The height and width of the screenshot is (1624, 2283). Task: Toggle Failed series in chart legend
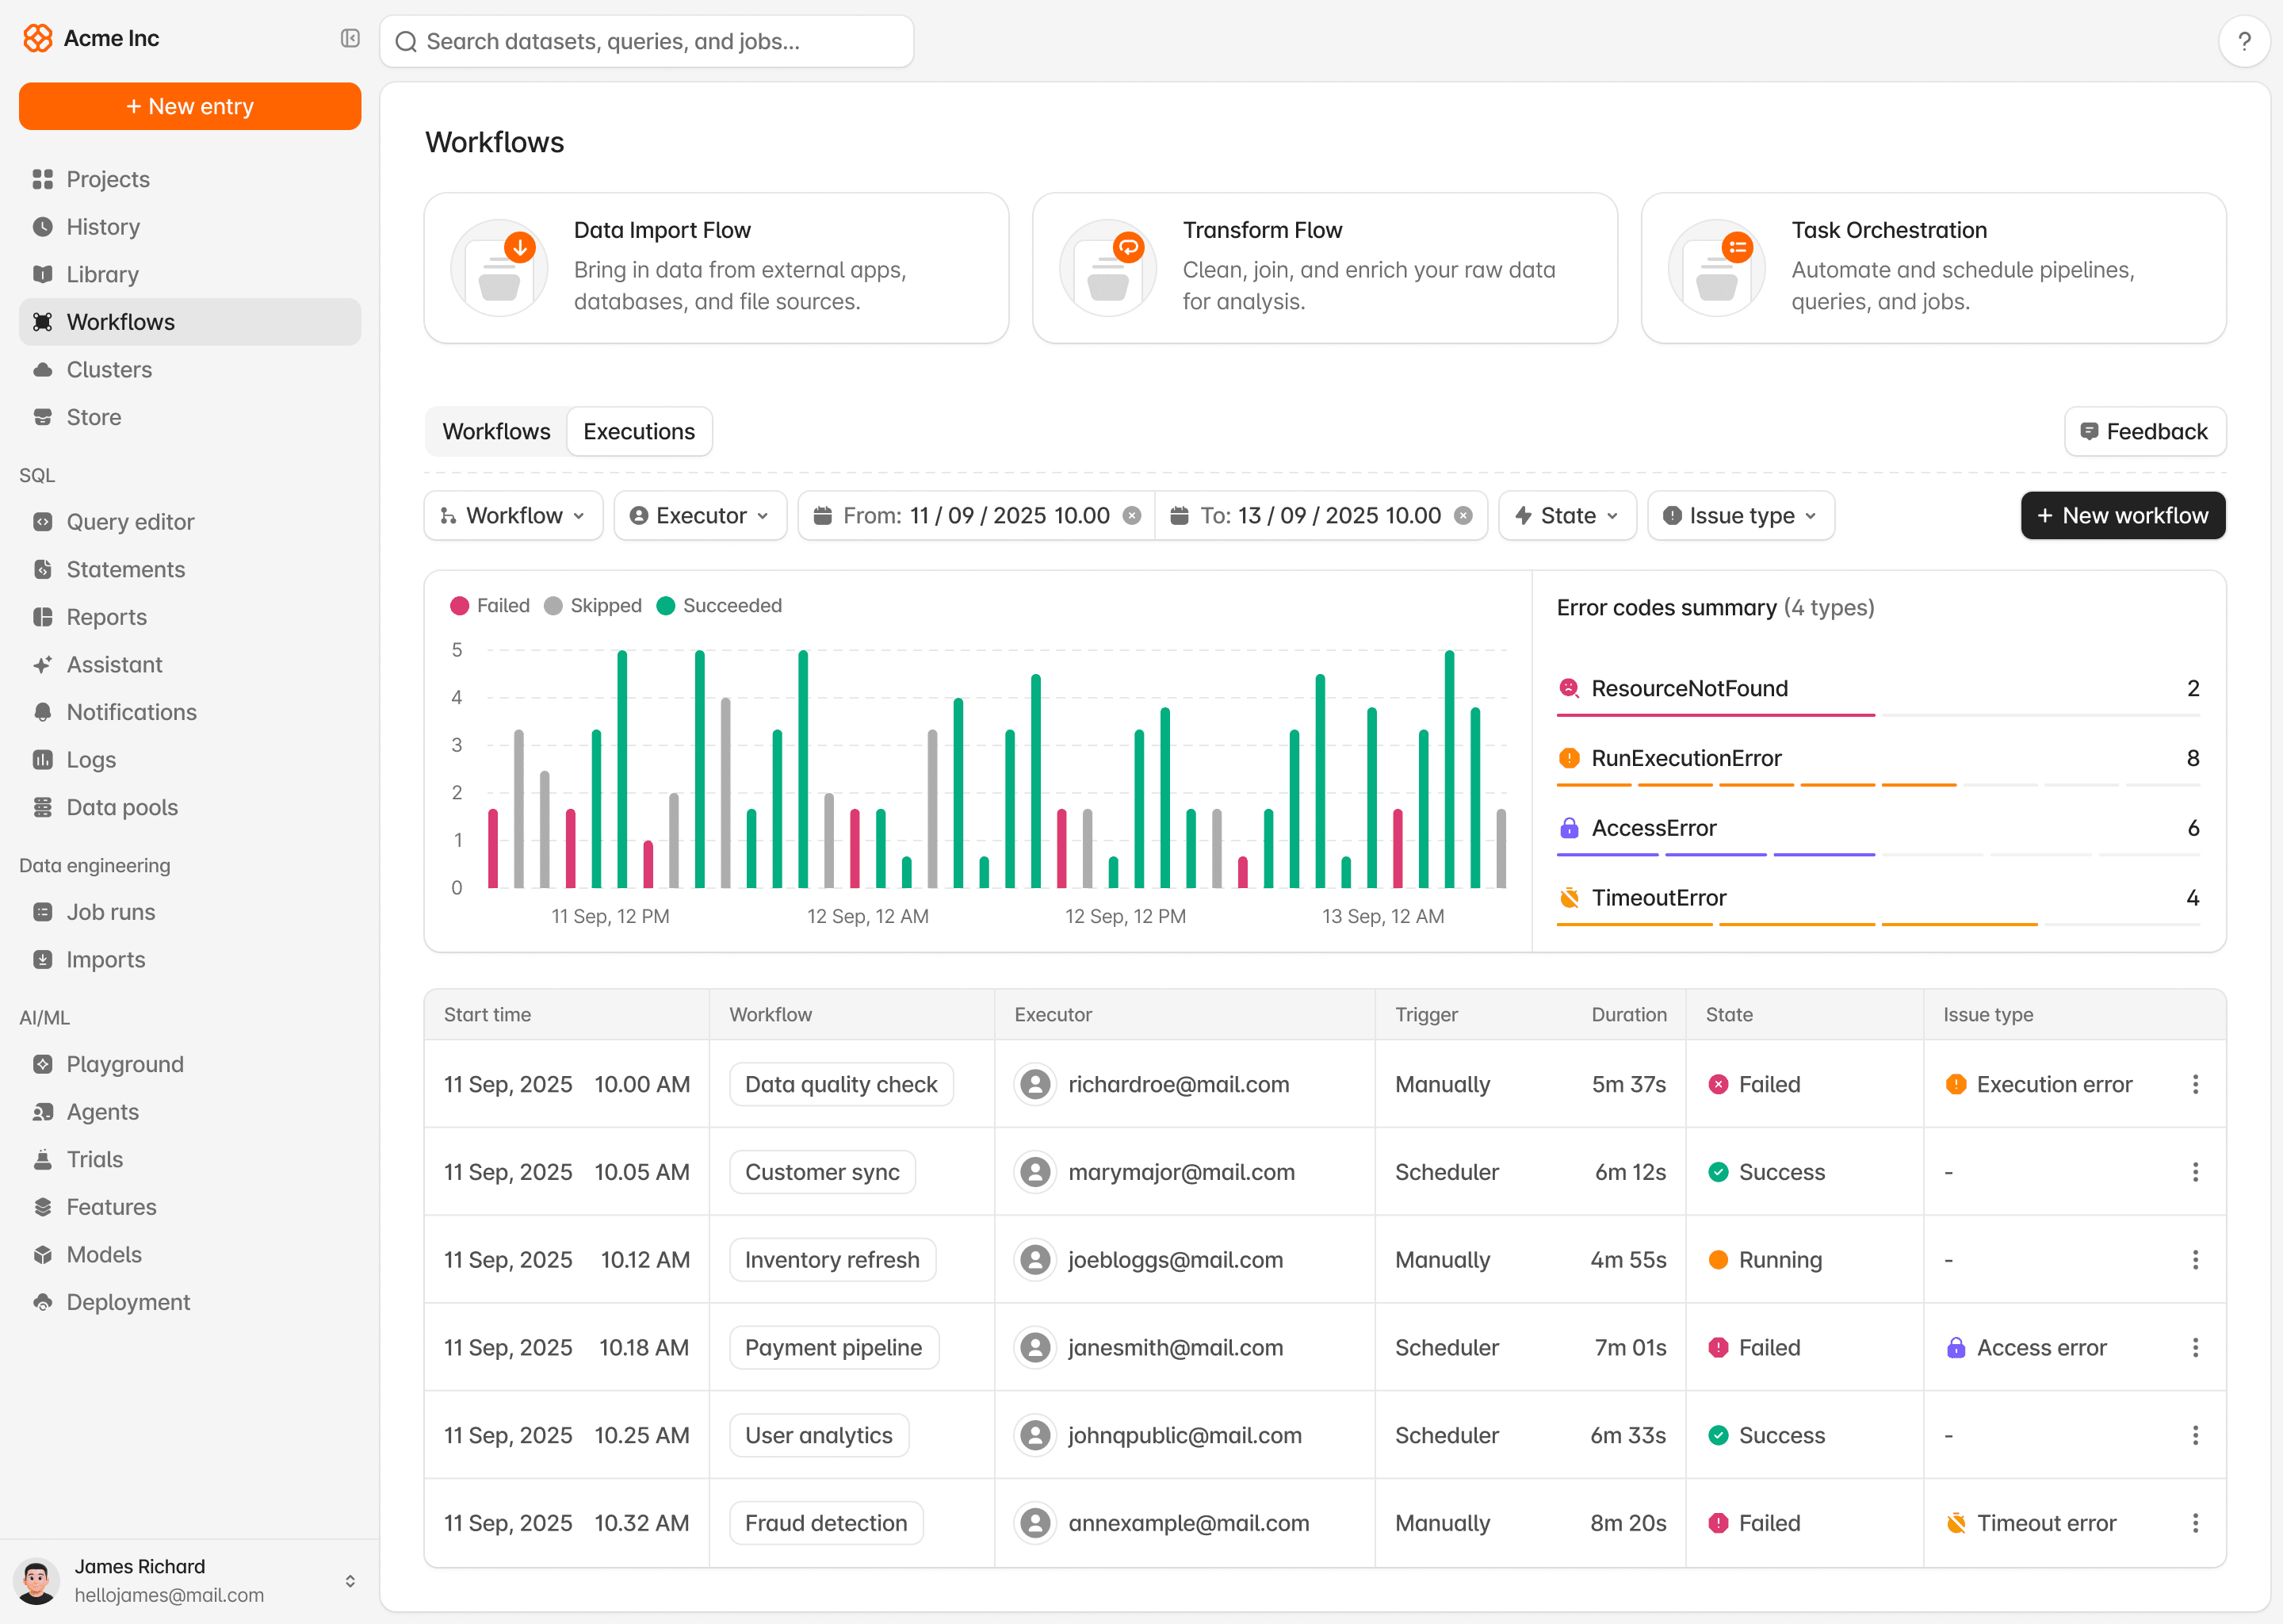tap(490, 605)
